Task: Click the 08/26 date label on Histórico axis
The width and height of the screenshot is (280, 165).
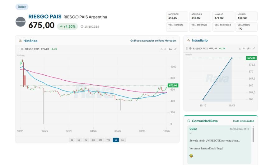Action: 142,131
